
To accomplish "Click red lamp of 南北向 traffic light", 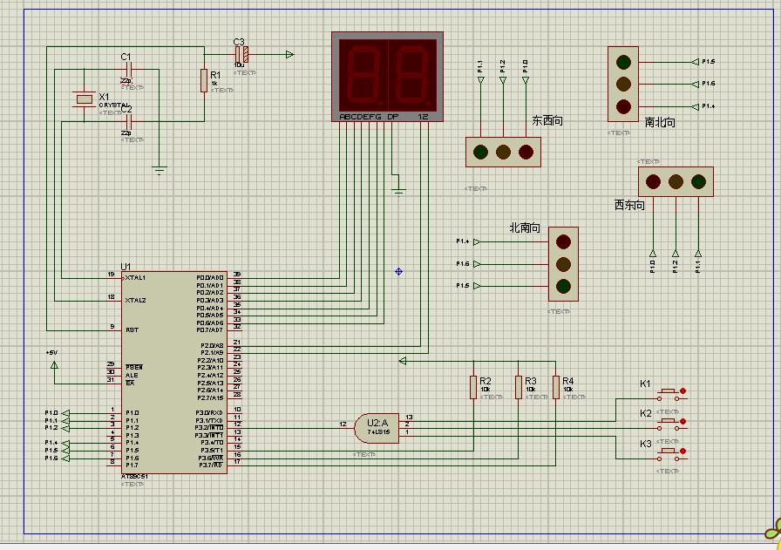I will pyautogui.click(x=623, y=106).
